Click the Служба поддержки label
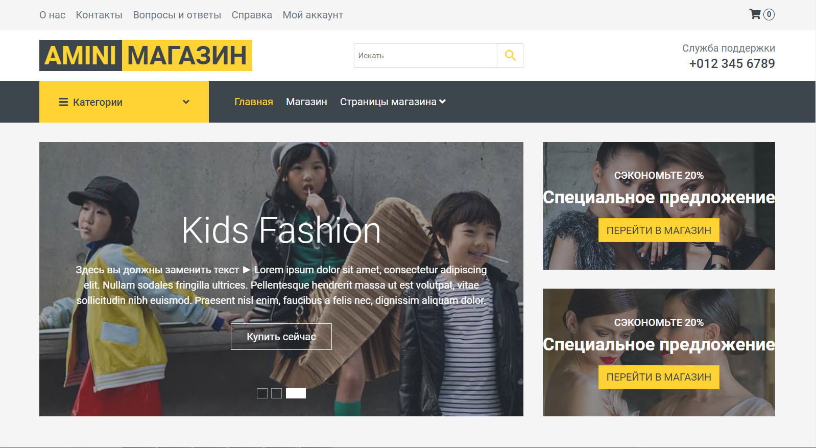 tap(729, 48)
